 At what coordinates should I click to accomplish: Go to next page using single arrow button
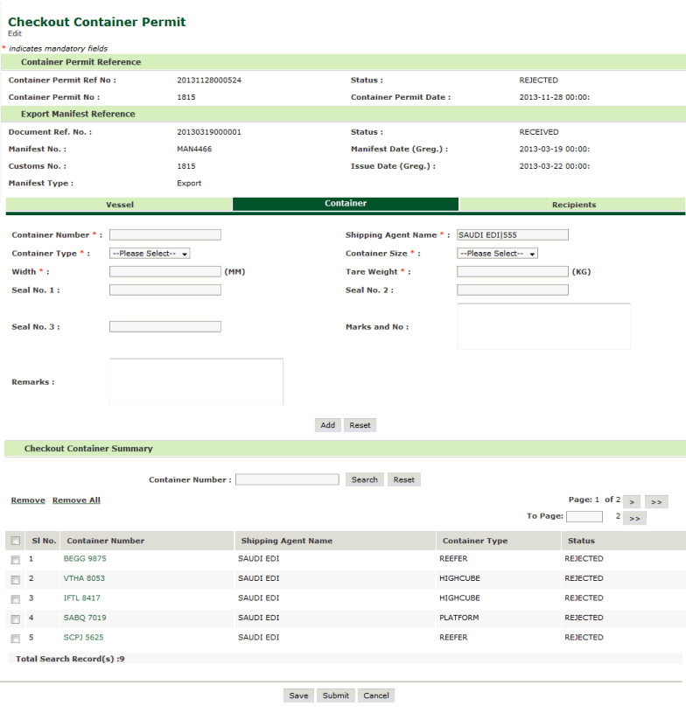pyautogui.click(x=634, y=500)
